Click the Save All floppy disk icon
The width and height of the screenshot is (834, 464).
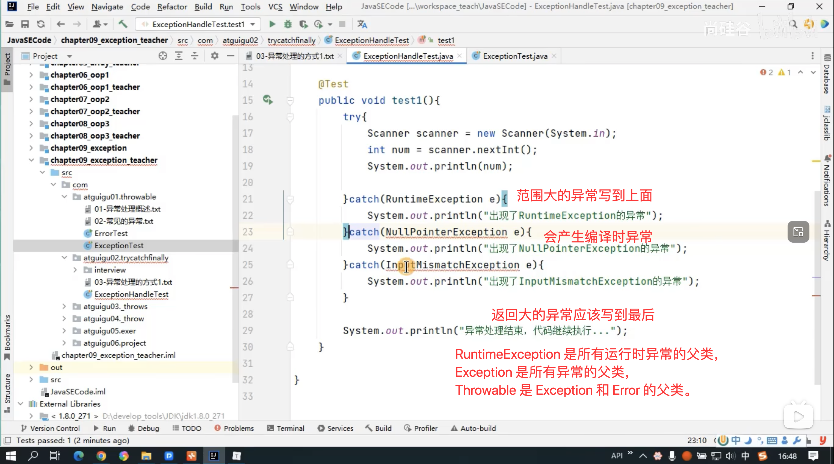pyautogui.click(x=25, y=24)
